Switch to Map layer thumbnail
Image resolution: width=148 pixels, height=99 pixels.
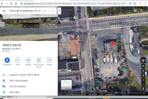click(x=66, y=85)
